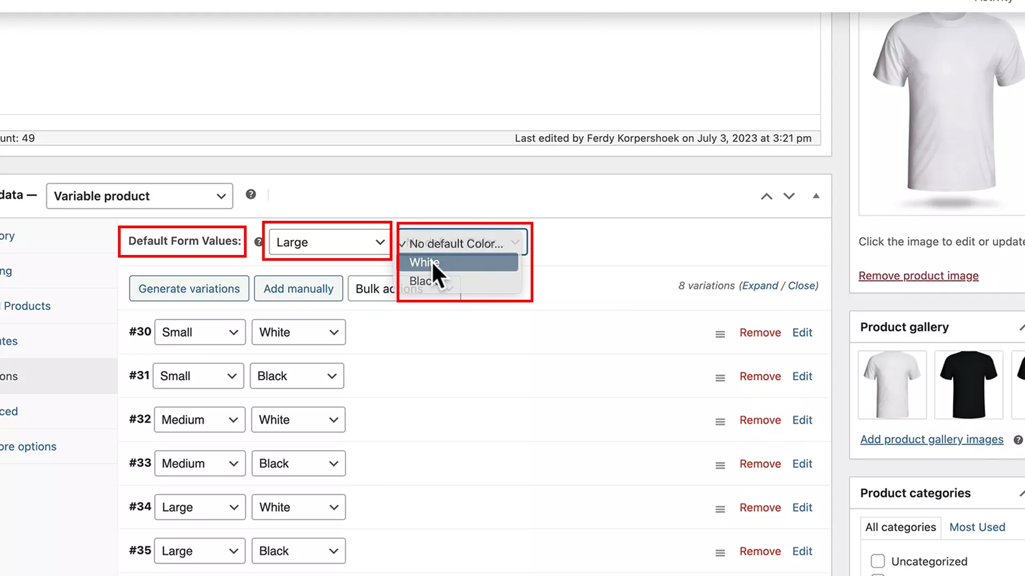The height and width of the screenshot is (576, 1025).
Task: Collapse the Product gallery panel
Action: pyautogui.click(x=1022, y=326)
